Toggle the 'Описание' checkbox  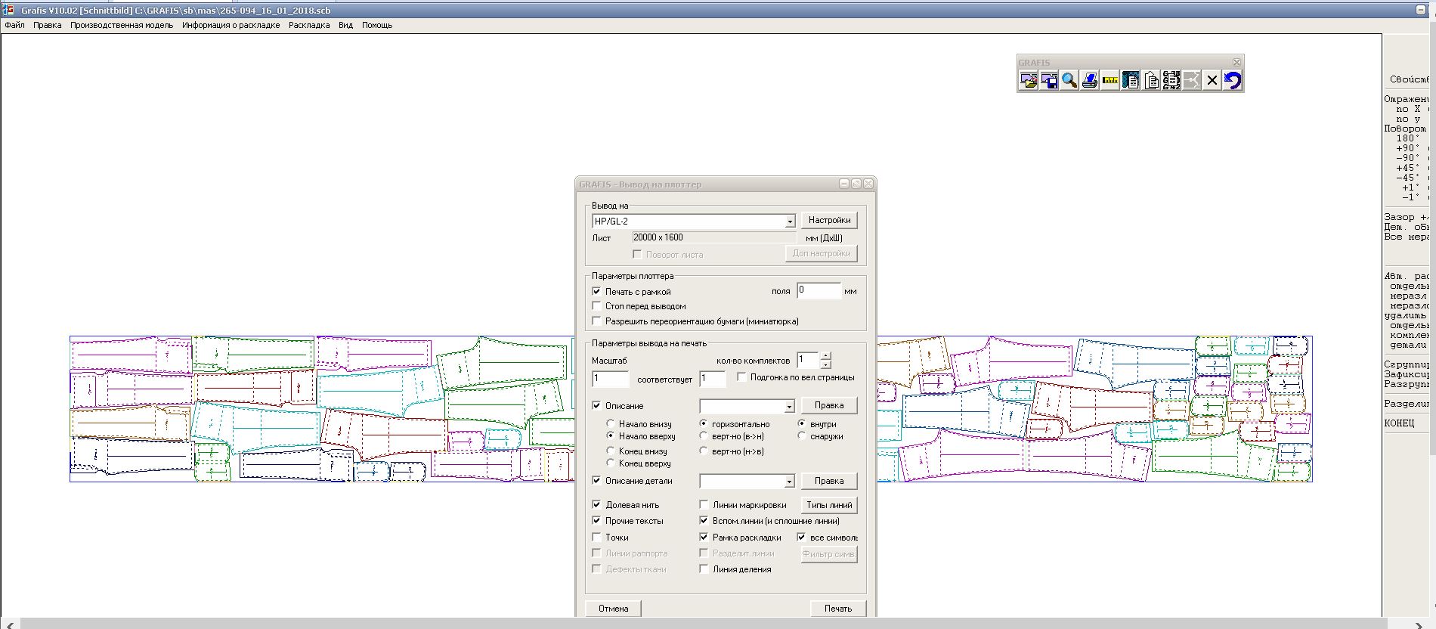coord(596,406)
